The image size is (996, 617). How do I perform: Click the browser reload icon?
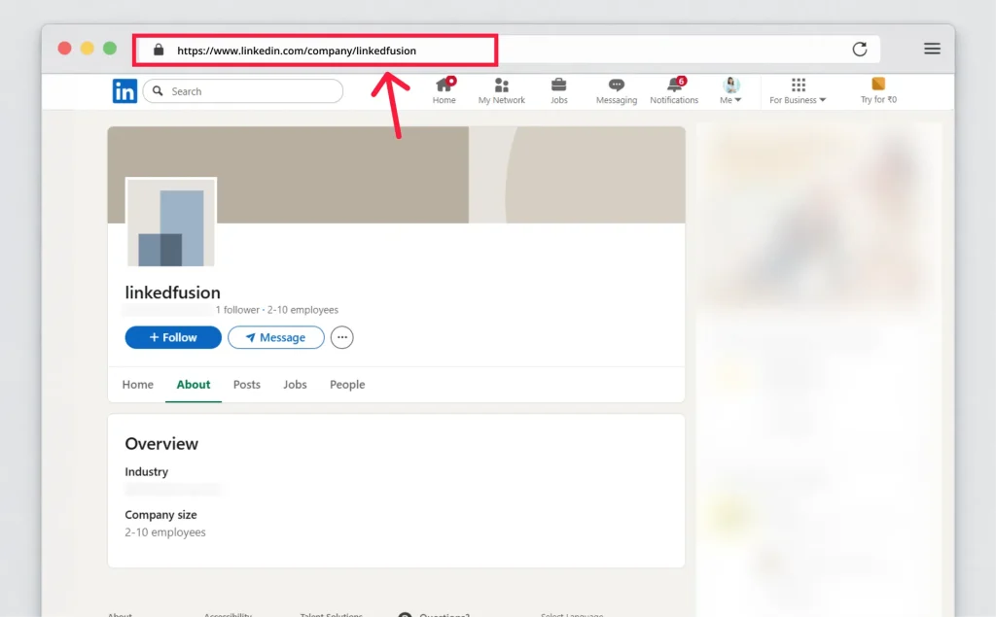point(860,50)
